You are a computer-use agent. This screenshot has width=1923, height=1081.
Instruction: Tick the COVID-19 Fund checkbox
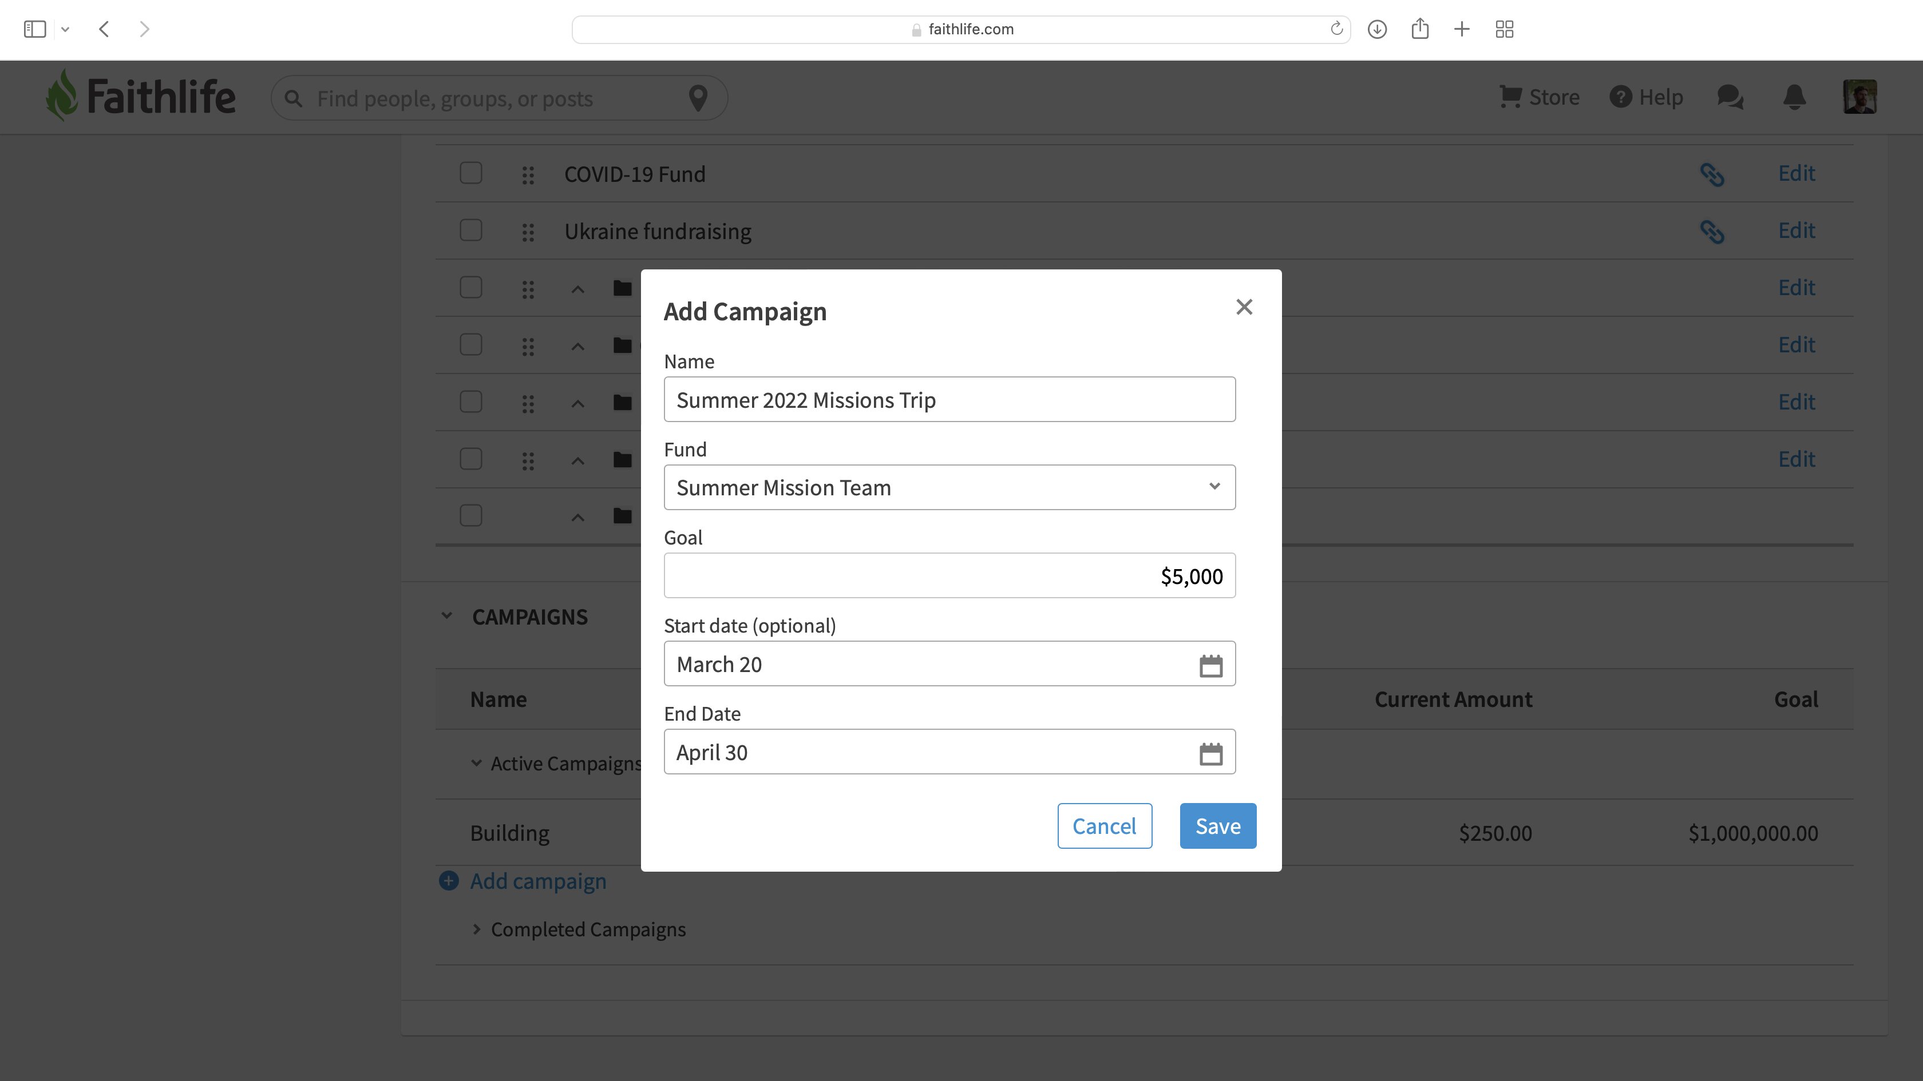click(x=471, y=173)
